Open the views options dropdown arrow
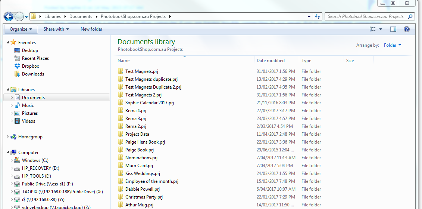 tap(381, 29)
